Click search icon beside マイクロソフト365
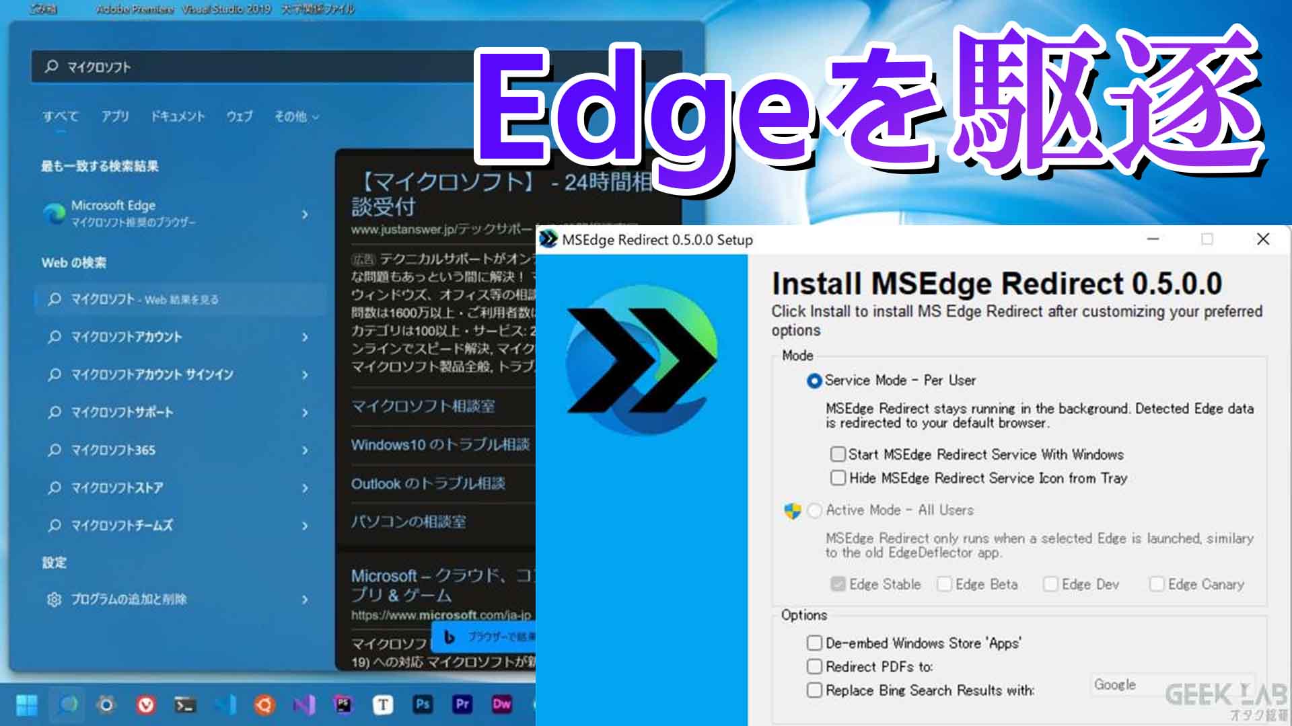 55,450
